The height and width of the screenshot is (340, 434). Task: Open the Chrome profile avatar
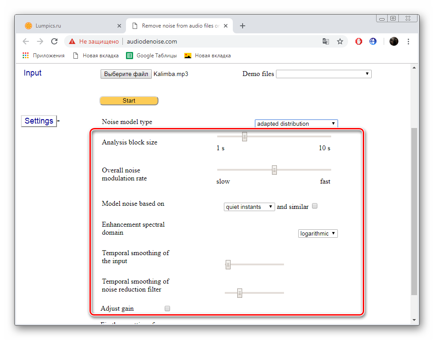pos(394,41)
